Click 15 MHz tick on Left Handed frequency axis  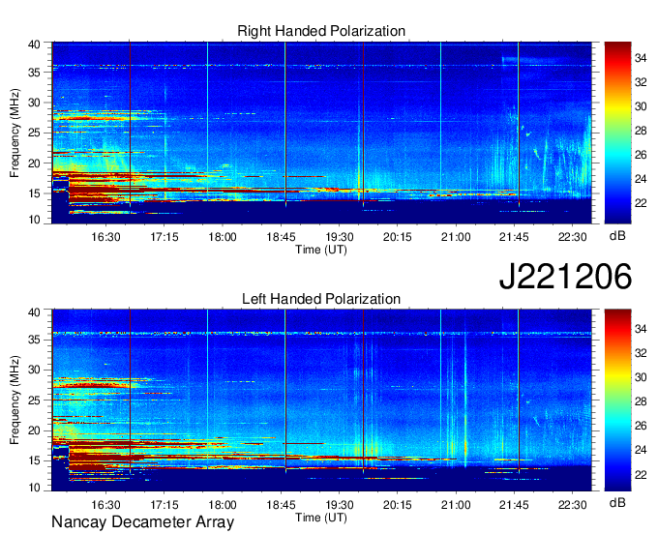(34, 460)
